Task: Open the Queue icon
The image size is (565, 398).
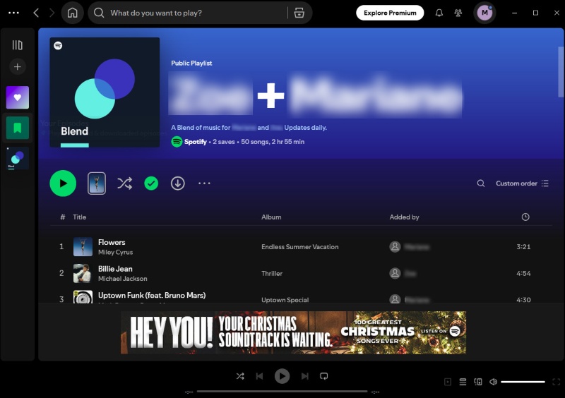Action: click(x=463, y=382)
